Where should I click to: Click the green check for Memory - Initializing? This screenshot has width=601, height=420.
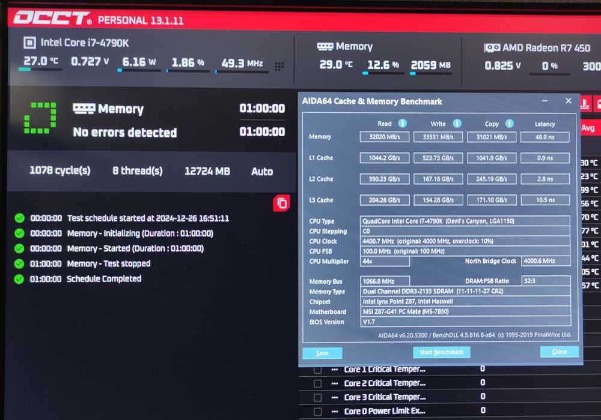coord(20,233)
